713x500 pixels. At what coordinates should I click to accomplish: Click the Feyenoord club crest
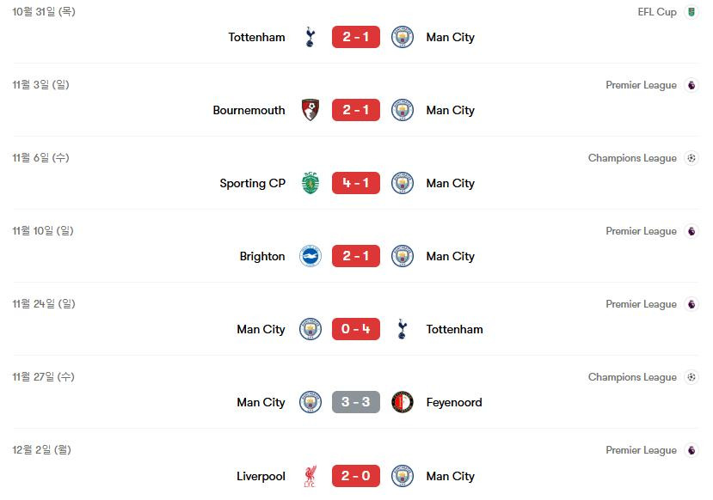[x=403, y=402]
